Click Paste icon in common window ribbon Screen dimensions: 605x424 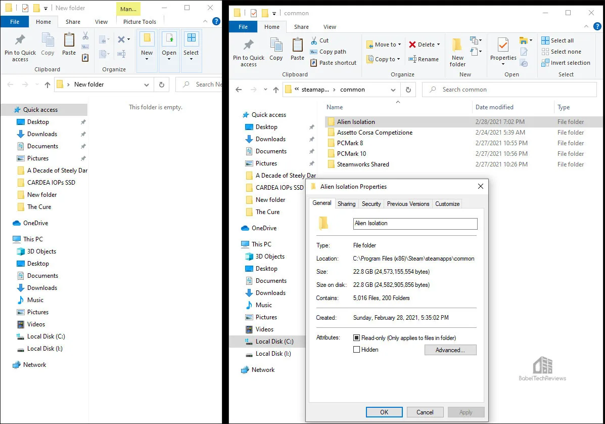coord(297,50)
